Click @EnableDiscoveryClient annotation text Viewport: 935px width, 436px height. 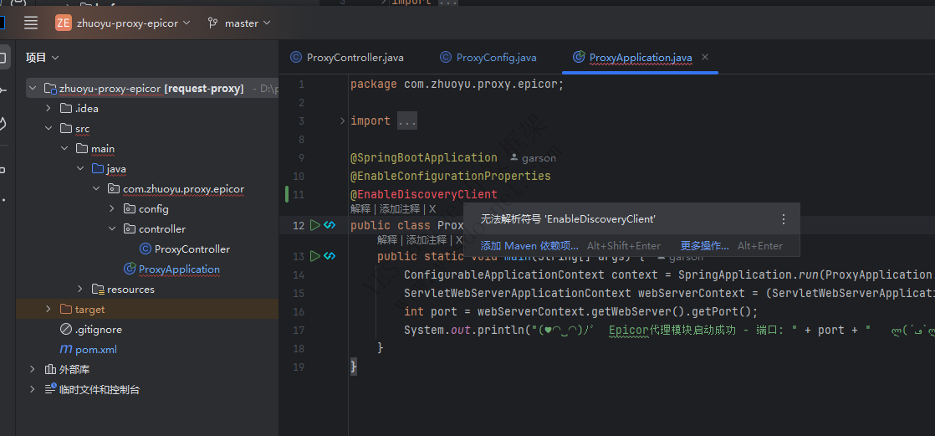click(x=424, y=194)
